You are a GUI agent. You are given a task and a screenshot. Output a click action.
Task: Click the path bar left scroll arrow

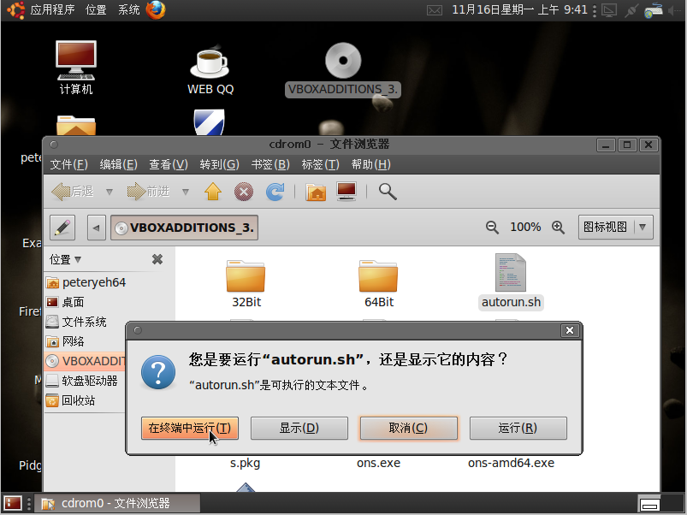pos(97,228)
